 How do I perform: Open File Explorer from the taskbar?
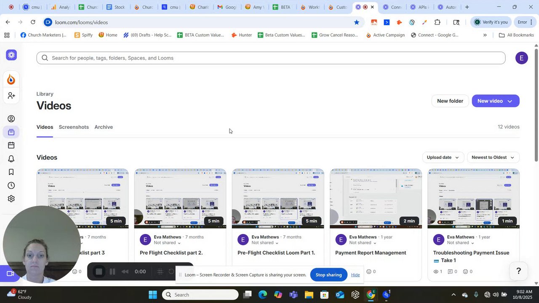click(x=309, y=295)
